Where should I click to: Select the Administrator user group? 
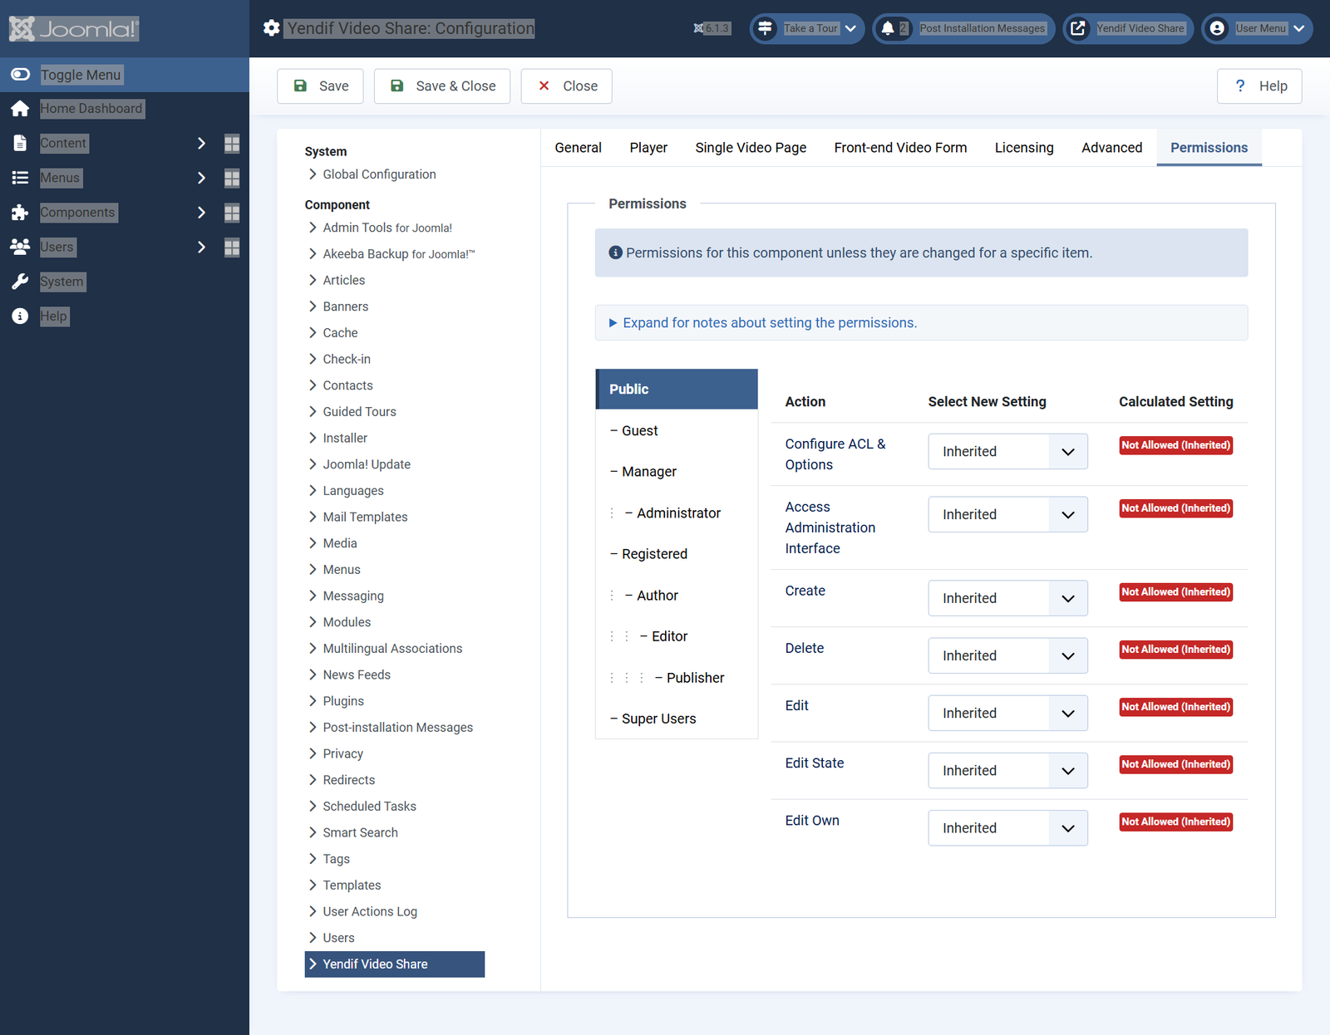pos(677,513)
